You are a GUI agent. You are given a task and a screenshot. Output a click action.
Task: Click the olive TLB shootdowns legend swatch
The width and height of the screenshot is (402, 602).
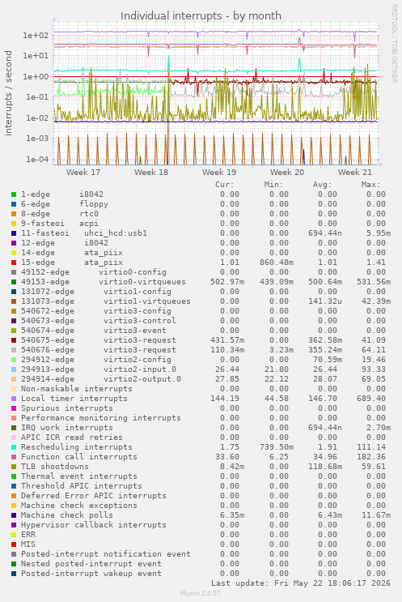click(14, 467)
